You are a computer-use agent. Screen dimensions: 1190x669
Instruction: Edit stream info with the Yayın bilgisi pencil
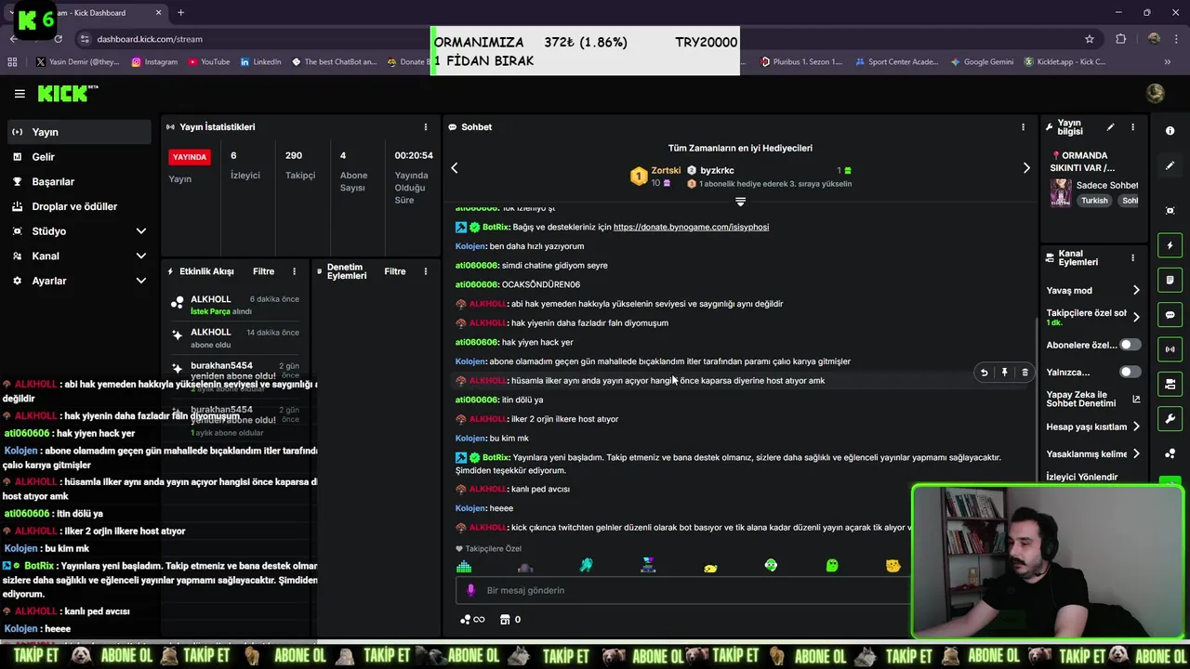pos(1110,127)
